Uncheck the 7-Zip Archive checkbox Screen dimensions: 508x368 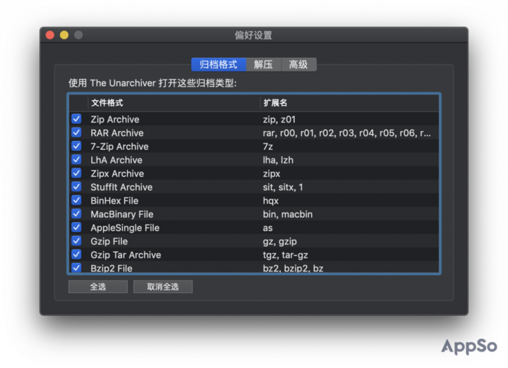pyautogui.click(x=76, y=147)
